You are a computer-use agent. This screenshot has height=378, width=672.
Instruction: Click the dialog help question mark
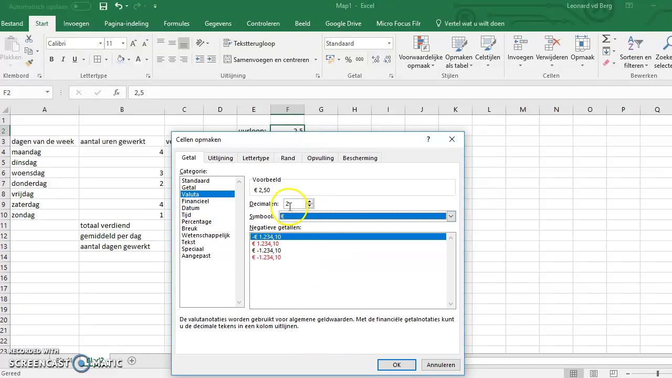428,140
